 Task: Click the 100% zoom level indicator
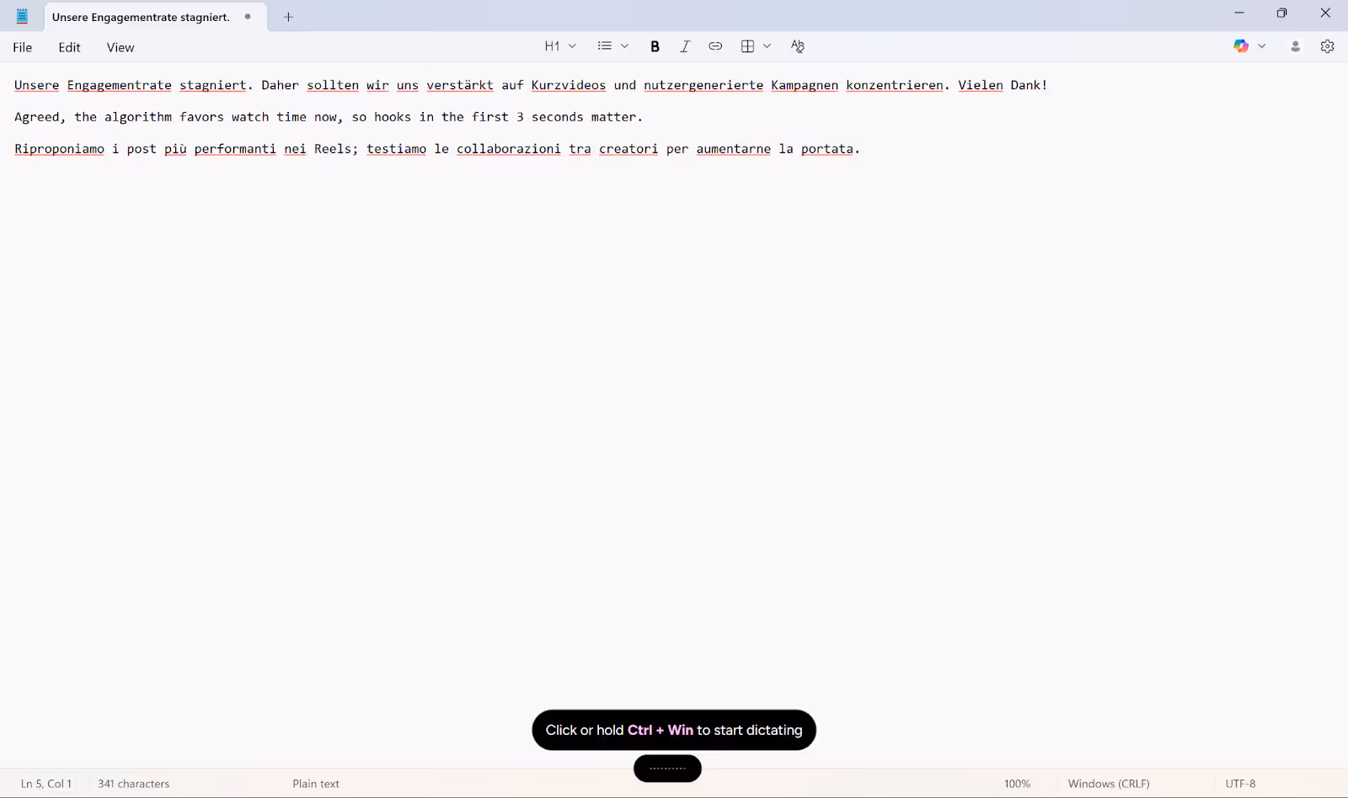coord(1016,783)
